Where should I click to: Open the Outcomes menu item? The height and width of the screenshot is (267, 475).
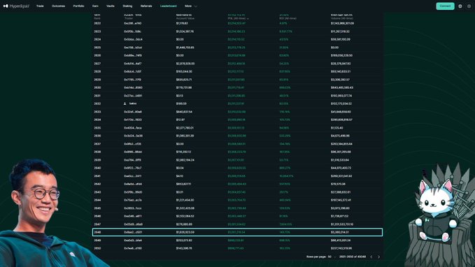point(58,6)
